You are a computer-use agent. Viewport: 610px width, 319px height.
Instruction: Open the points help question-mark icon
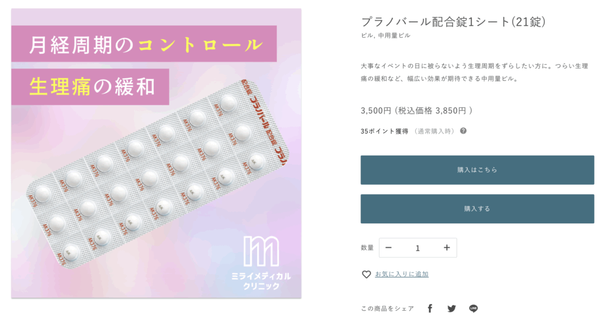pyautogui.click(x=463, y=131)
